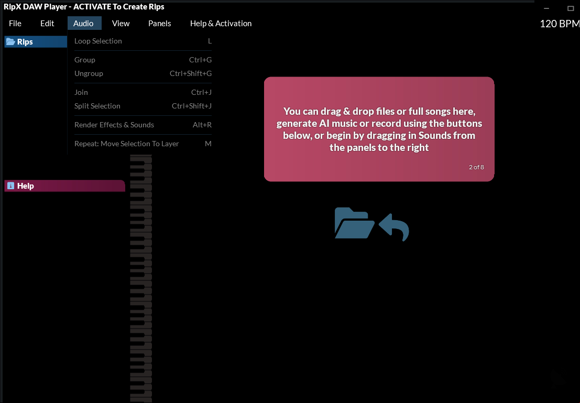580x403 pixels.
Task: Select the Group menu entry
Action: [x=143, y=60]
